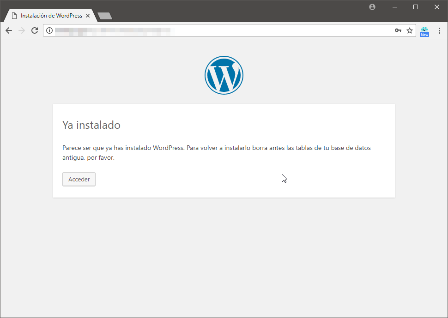Click the Acceder button
The height and width of the screenshot is (318, 448).
(79, 179)
